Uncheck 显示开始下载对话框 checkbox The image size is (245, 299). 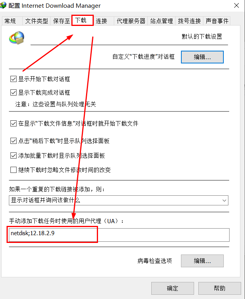14,79
